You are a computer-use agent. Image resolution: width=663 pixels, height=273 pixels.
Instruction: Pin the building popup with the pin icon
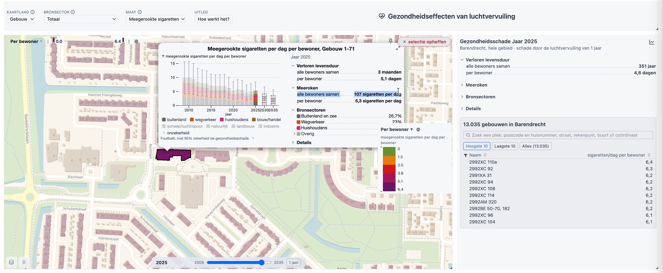click(391, 41)
